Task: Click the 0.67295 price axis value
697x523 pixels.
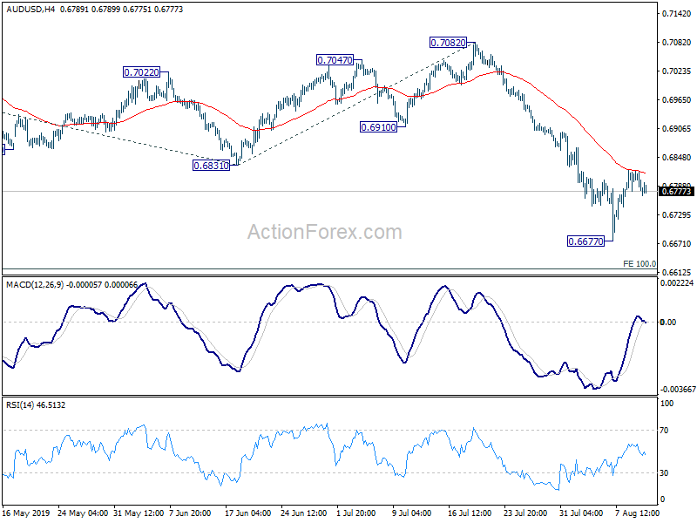Action: 677,215
